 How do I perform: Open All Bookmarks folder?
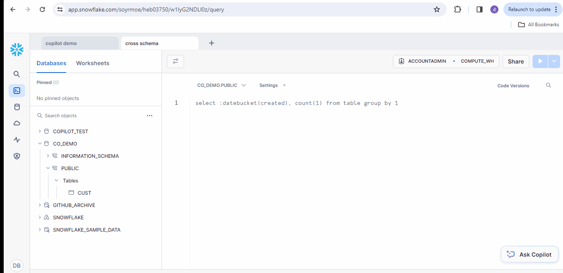(x=538, y=25)
